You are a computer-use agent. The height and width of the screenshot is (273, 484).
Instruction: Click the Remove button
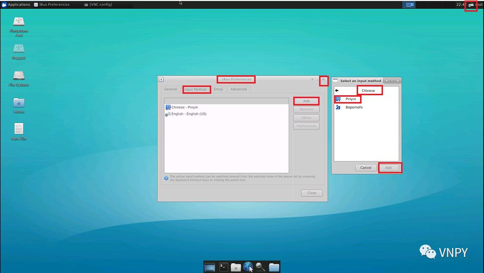tap(306, 109)
